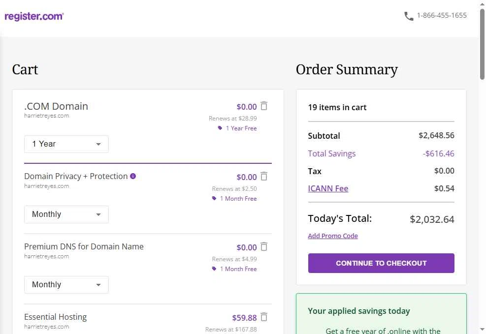Viewport: 486px width, 334px height.
Task: Click the -$616.46 savings amount
Action: pyautogui.click(x=438, y=153)
